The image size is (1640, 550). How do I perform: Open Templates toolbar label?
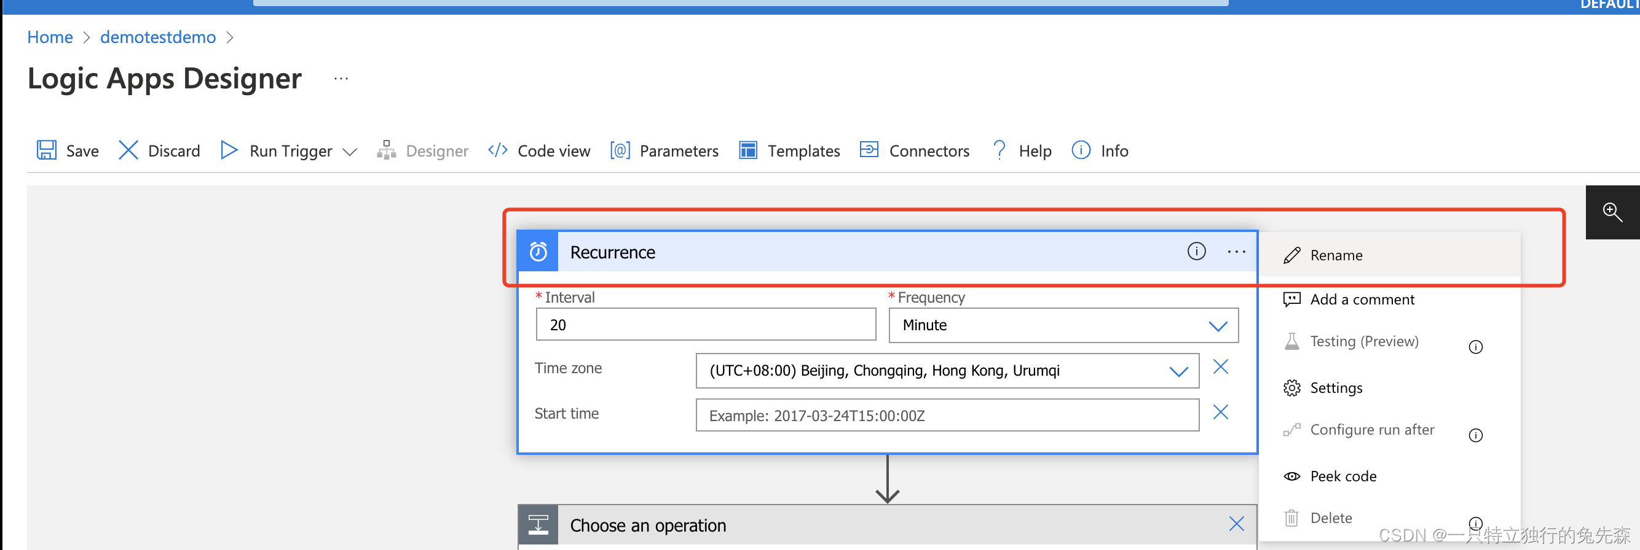[803, 150]
